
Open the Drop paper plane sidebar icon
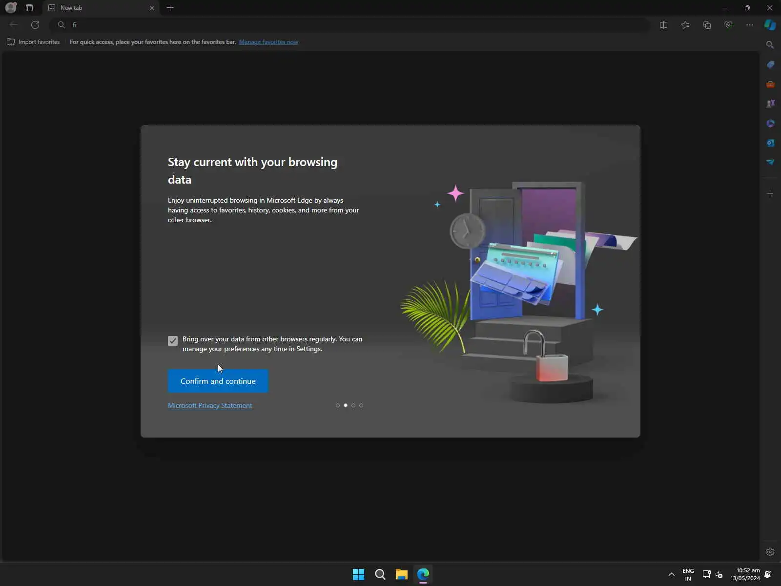pyautogui.click(x=770, y=162)
